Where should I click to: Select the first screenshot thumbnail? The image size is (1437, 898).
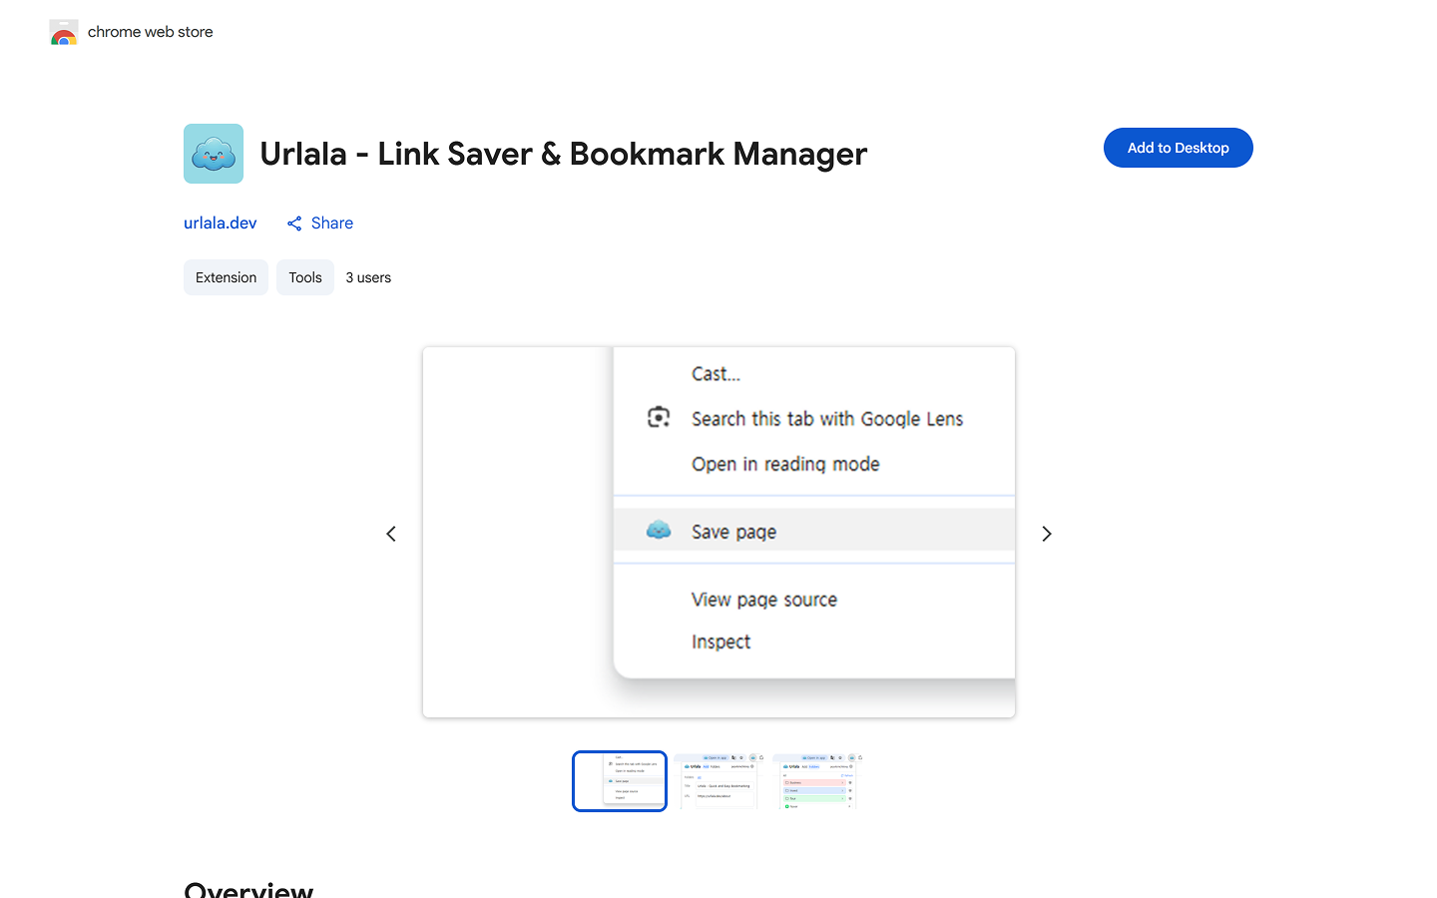point(620,781)
